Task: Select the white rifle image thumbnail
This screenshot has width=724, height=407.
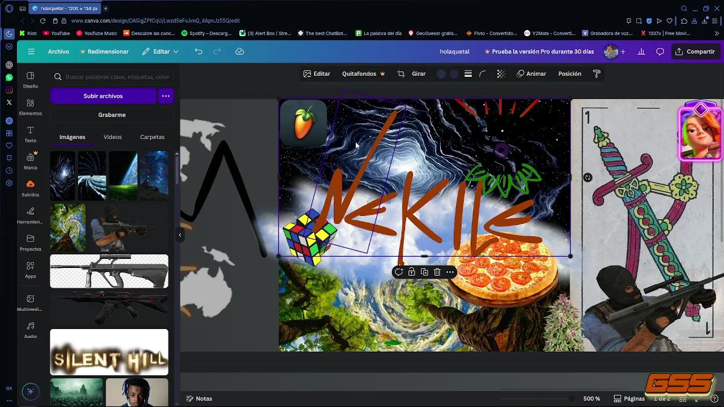Action: pos(109,271)
